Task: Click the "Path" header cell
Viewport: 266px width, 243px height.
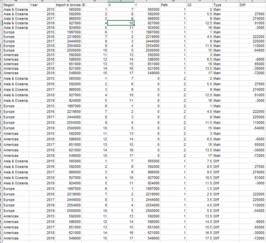Action: [173, 5]
